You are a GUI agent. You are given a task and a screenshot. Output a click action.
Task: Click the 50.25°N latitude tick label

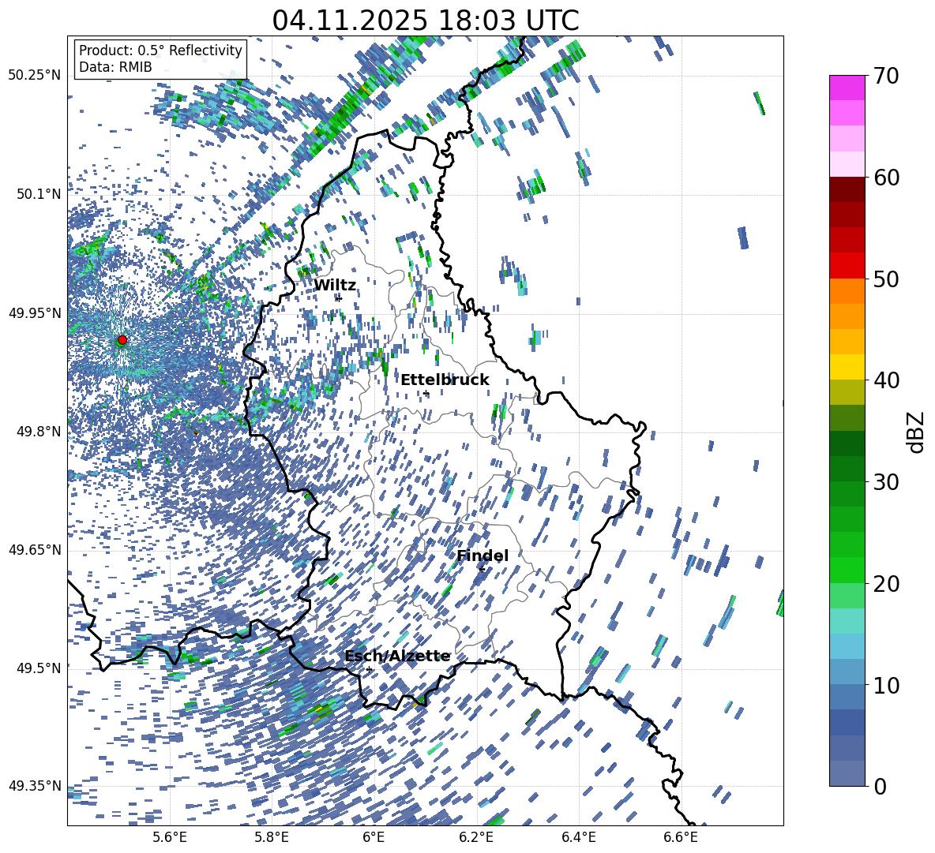35,76
